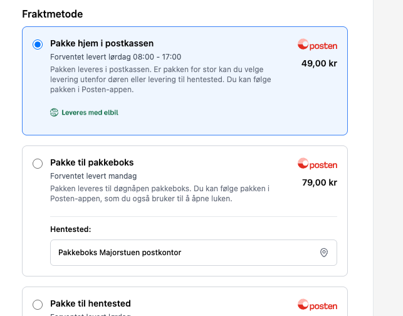403x316 pixels.
Task: Click the map pin icon in the Hentested field
Action: tap(324, 253)
